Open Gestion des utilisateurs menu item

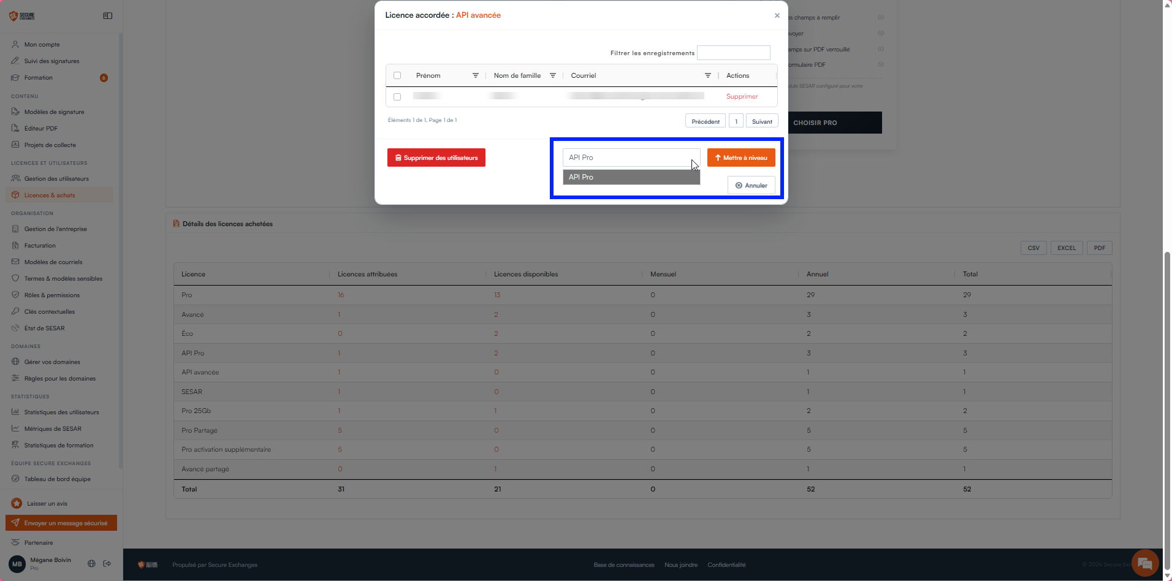56,179
